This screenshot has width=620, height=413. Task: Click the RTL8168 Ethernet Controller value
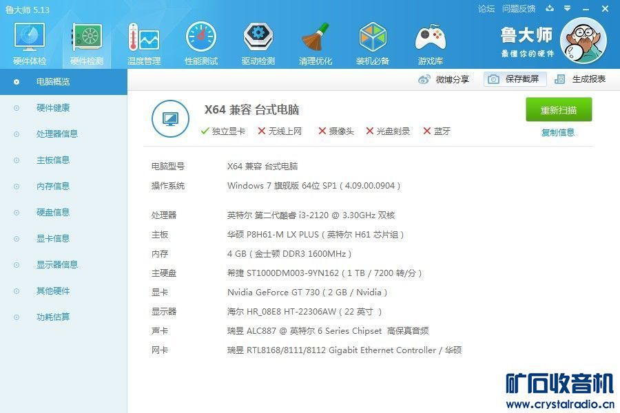[x=344, y=350]
